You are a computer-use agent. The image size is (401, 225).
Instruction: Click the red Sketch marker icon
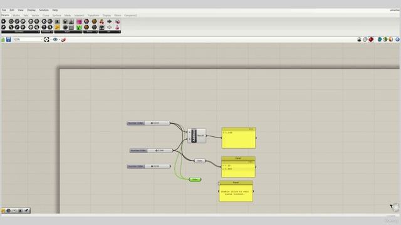[63, 39]
